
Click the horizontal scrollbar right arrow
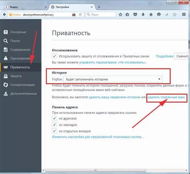(187, 171)
